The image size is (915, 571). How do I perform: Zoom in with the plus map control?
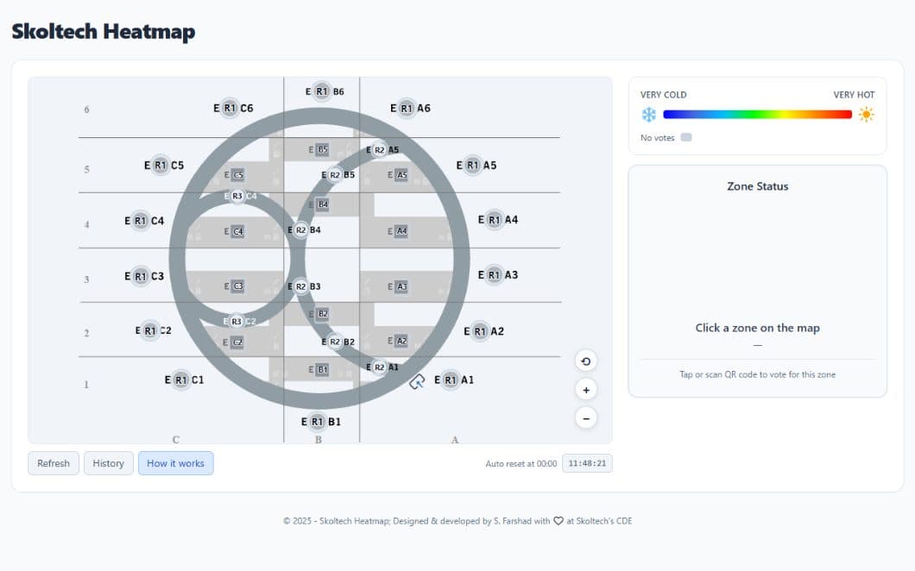pos(586,390)
